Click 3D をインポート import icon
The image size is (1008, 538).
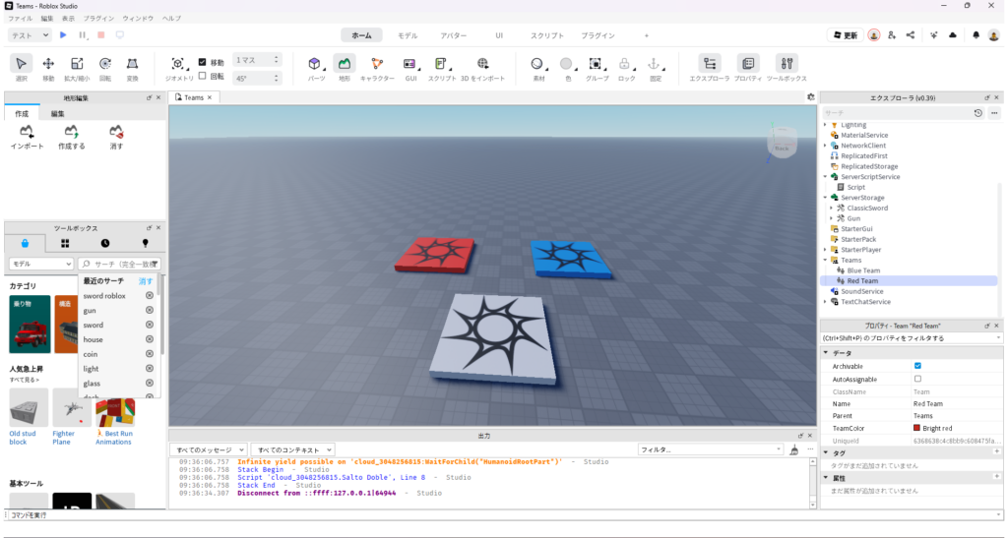pyautogui.click(x=482, y=64)
